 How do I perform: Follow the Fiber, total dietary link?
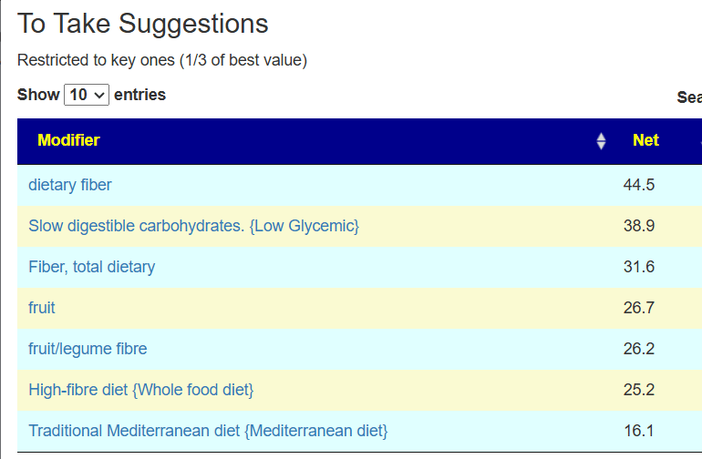(x=91, y=267)
